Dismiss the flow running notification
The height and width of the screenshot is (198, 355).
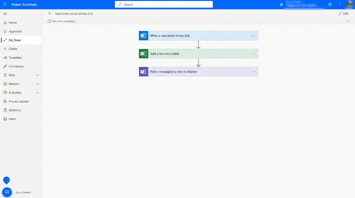click(x=348, y=21)
